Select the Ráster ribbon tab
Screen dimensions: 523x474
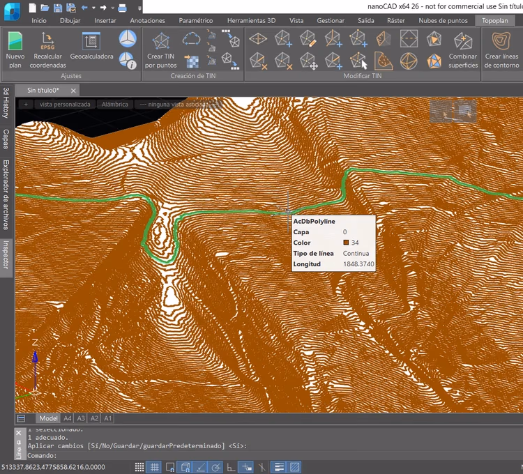point(396,21)
